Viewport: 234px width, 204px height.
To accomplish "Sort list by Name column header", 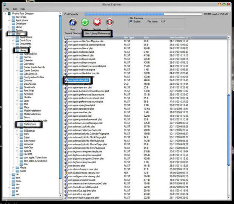I will click(94, 38).
